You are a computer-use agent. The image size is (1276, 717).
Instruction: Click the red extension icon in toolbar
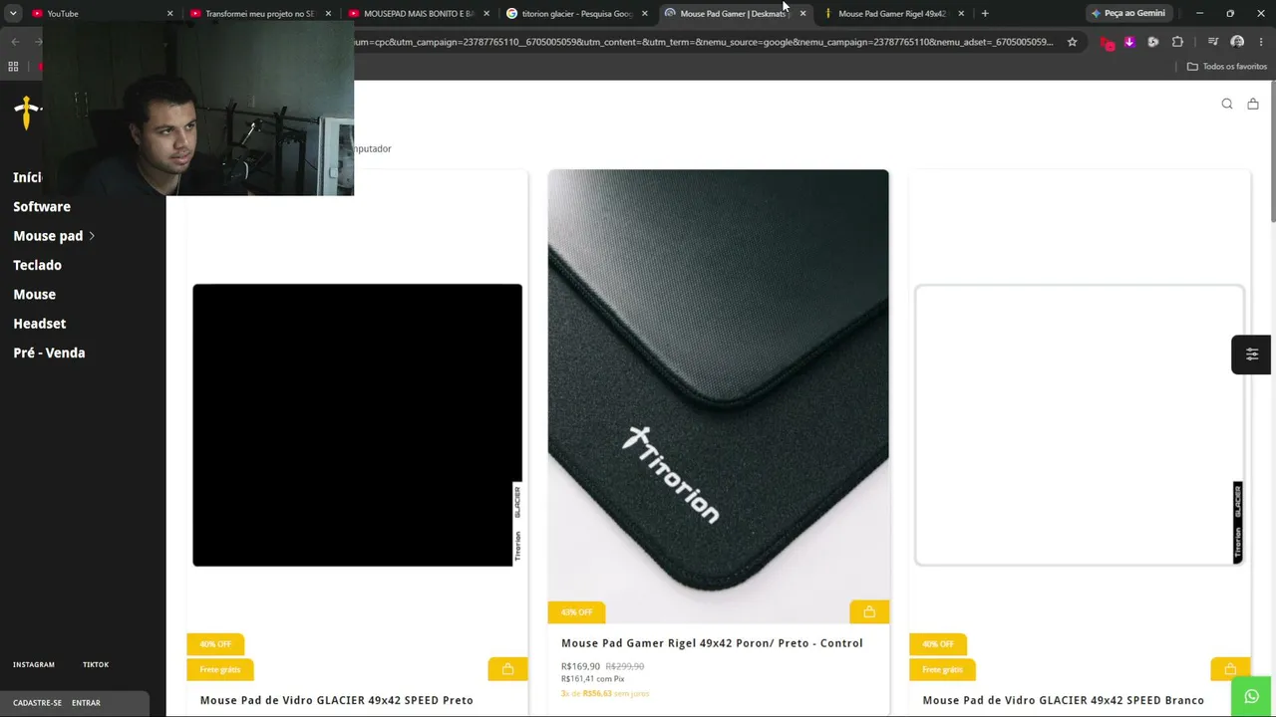(1106, 42)
